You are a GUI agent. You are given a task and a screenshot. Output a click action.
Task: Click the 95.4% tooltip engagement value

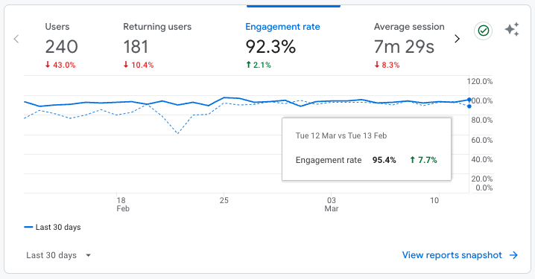click(x=384, y=160)
